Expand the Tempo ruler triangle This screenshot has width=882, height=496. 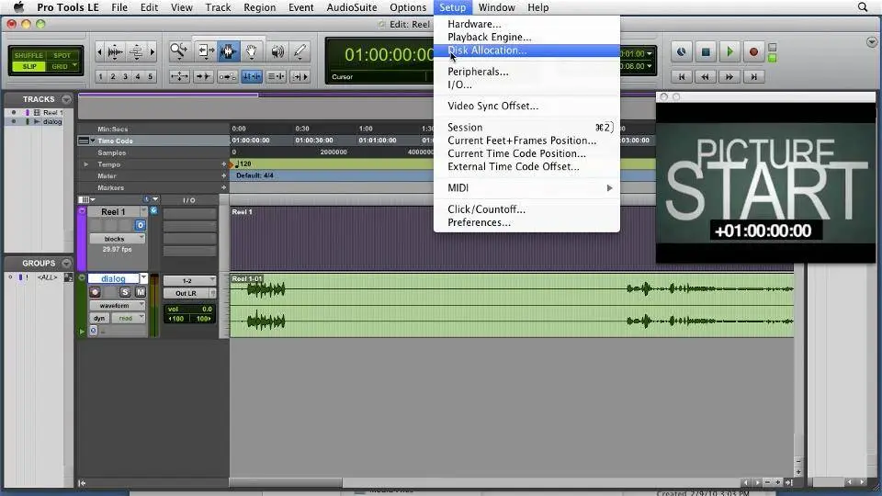[86, 164]
